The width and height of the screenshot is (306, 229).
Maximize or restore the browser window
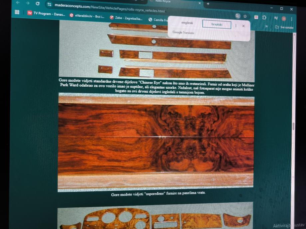pyautogui.click(x=281, y=9)
